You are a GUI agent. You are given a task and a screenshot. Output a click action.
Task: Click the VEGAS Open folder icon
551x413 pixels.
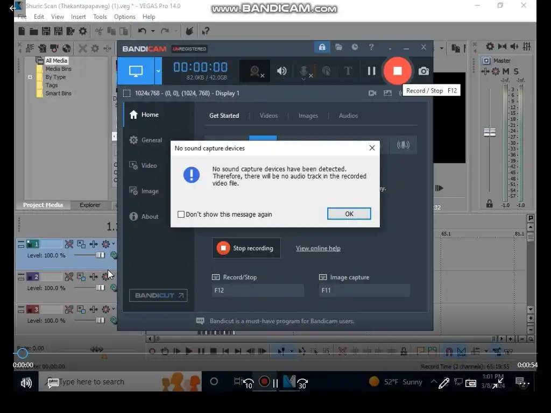click(x=34, y=31)
